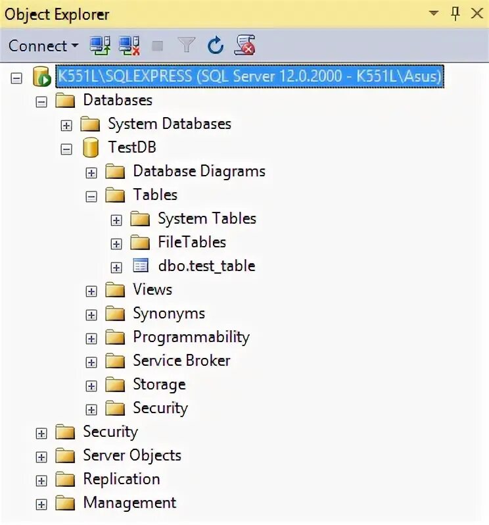Click the Disconnect server icon
The image size is (489, 525).
[x=129, y=45]
